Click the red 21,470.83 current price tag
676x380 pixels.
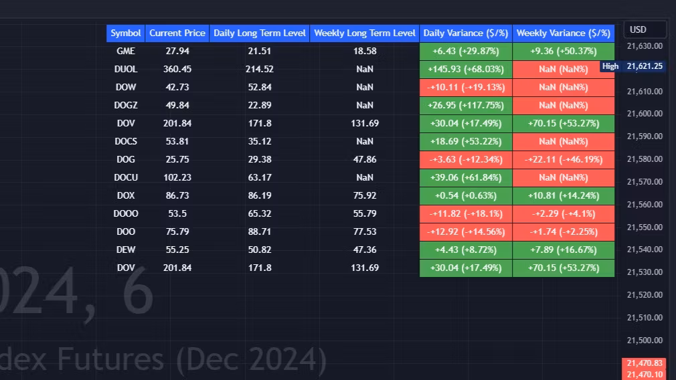point(645,363)
